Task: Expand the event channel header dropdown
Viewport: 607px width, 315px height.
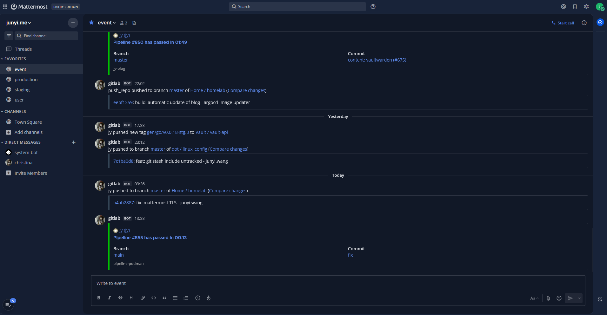Action: 107,23
